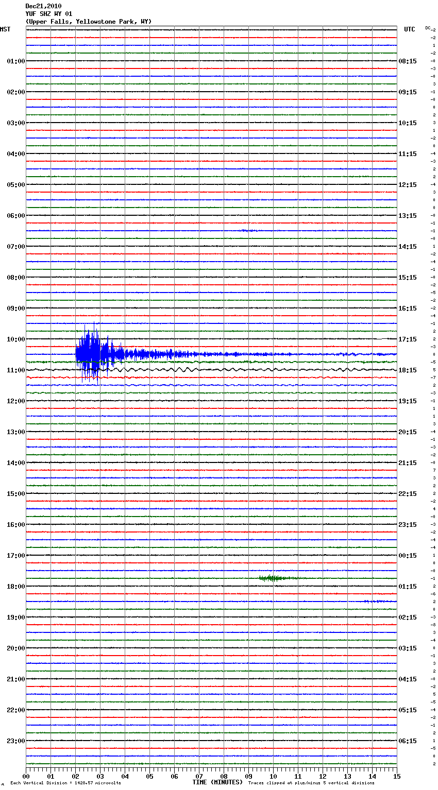This screenshot has height=790, width=438.
Task: Click the 11:15 UTC time label
Action: coord(408,154)
